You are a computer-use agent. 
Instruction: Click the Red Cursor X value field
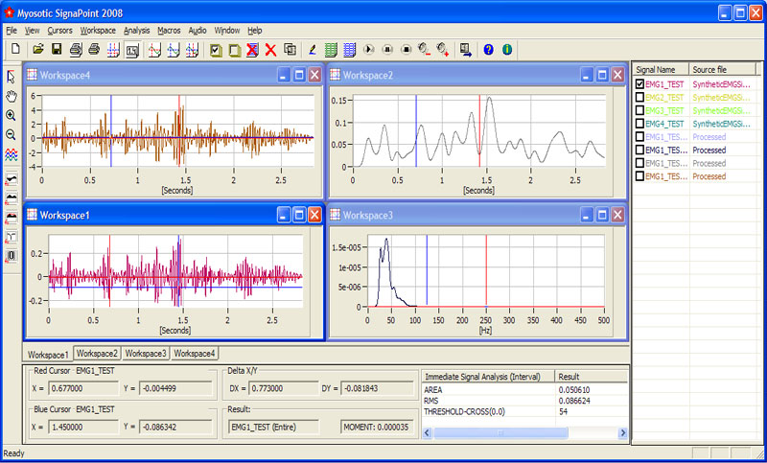83,388
